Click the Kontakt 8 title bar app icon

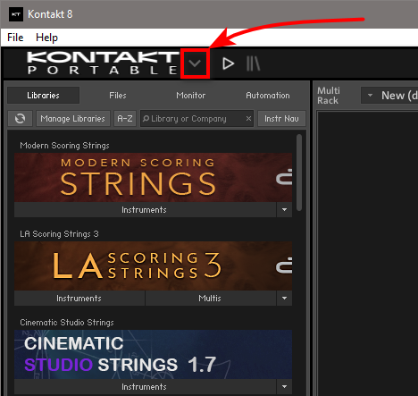[16, 14]
